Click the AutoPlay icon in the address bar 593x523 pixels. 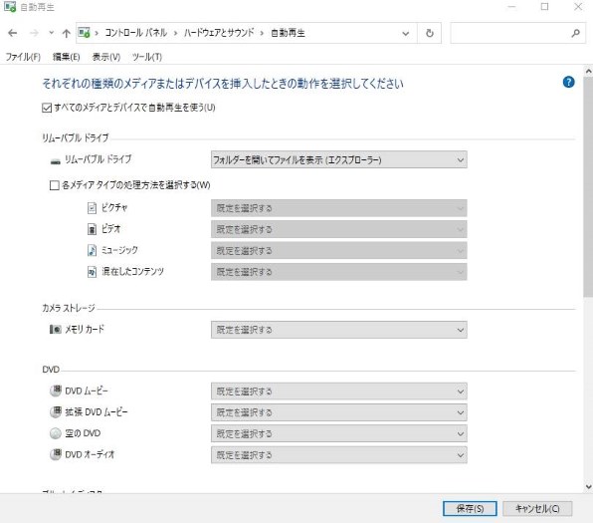tap(84, 33)
